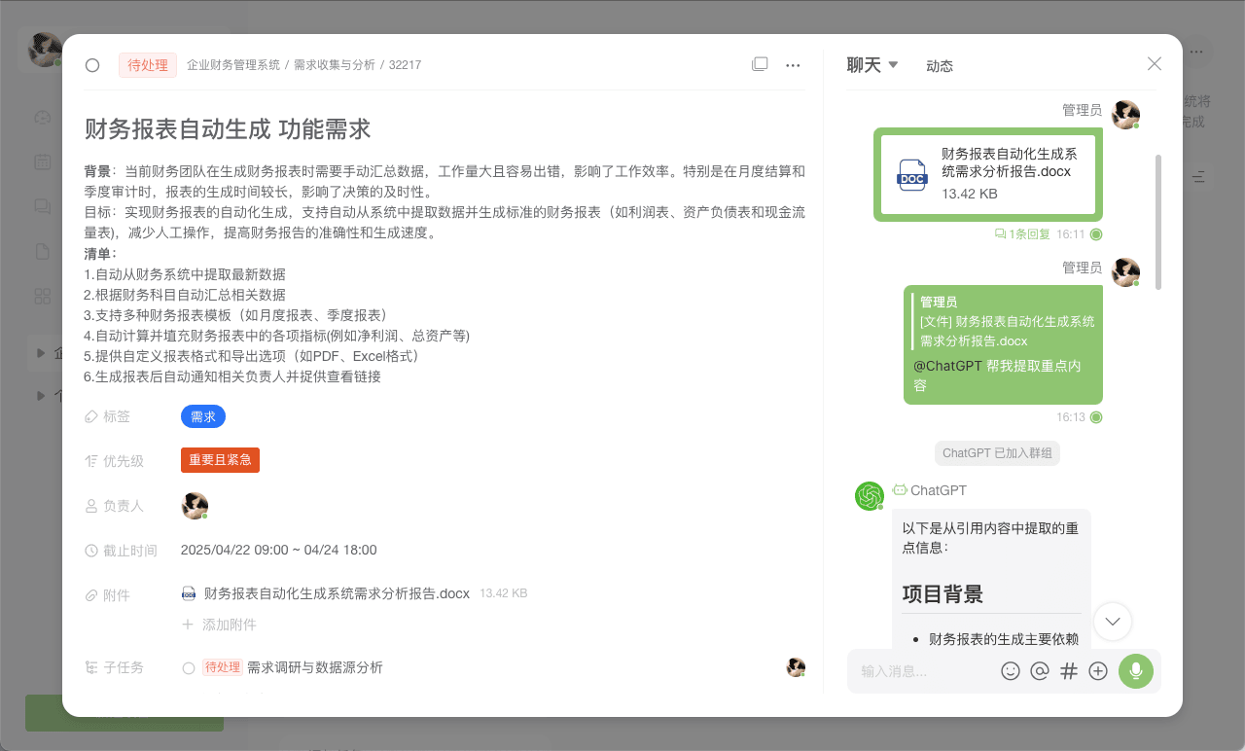This screenshot has width=1245, height=751.
Task: Select the hashtag topic icon in chat
Action: coord(1069,670)
